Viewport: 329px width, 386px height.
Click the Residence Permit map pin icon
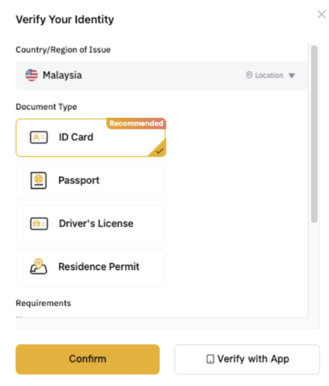tap(39, 267)
